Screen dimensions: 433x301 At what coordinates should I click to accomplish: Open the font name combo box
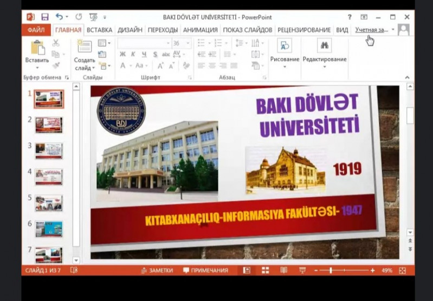coord(144,43)
